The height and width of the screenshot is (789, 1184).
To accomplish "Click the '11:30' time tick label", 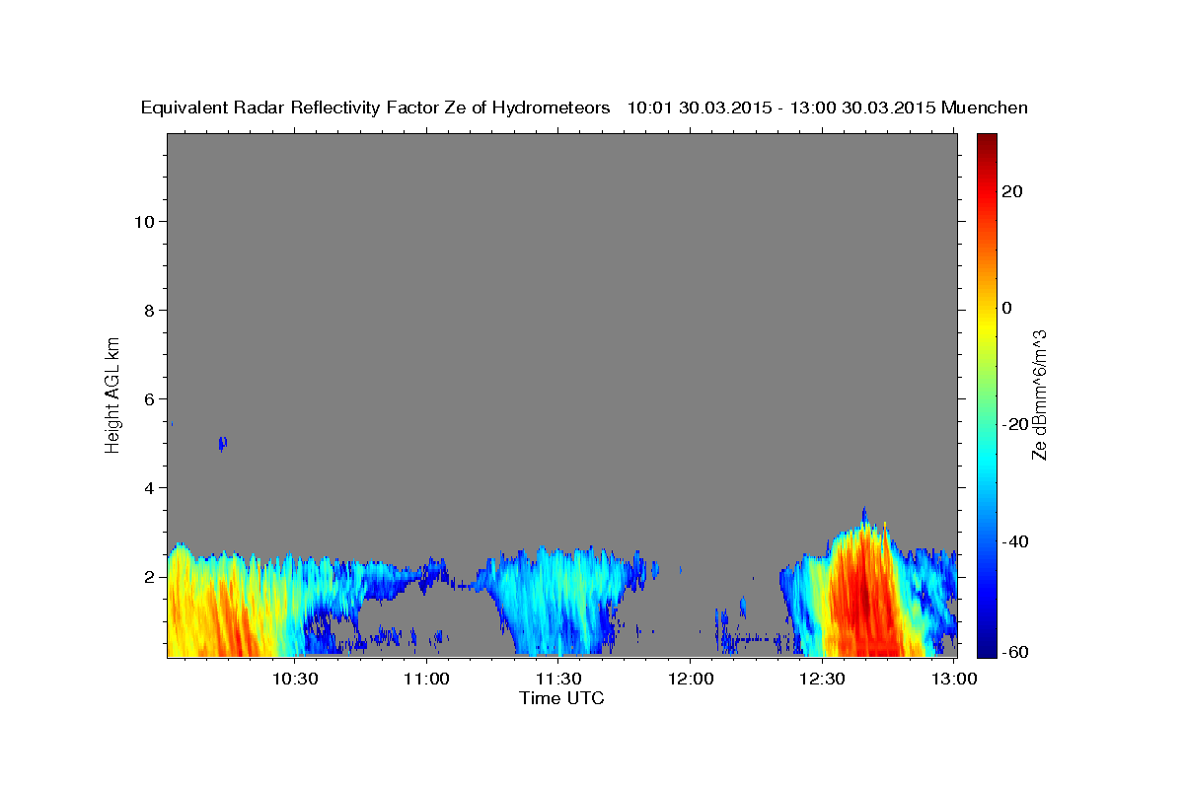I will pos(558,679).
